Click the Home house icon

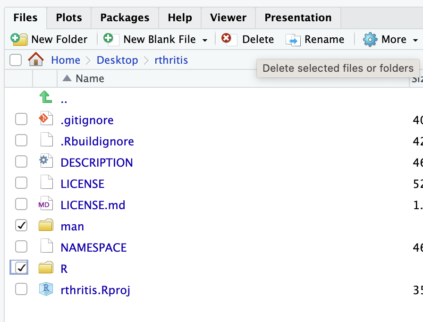coord(35,60)
